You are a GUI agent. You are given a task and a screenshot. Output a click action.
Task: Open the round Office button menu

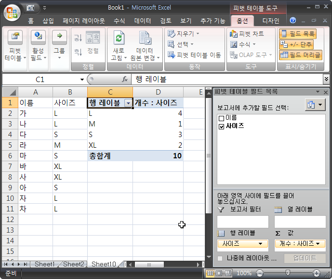(x=12, y=13)
